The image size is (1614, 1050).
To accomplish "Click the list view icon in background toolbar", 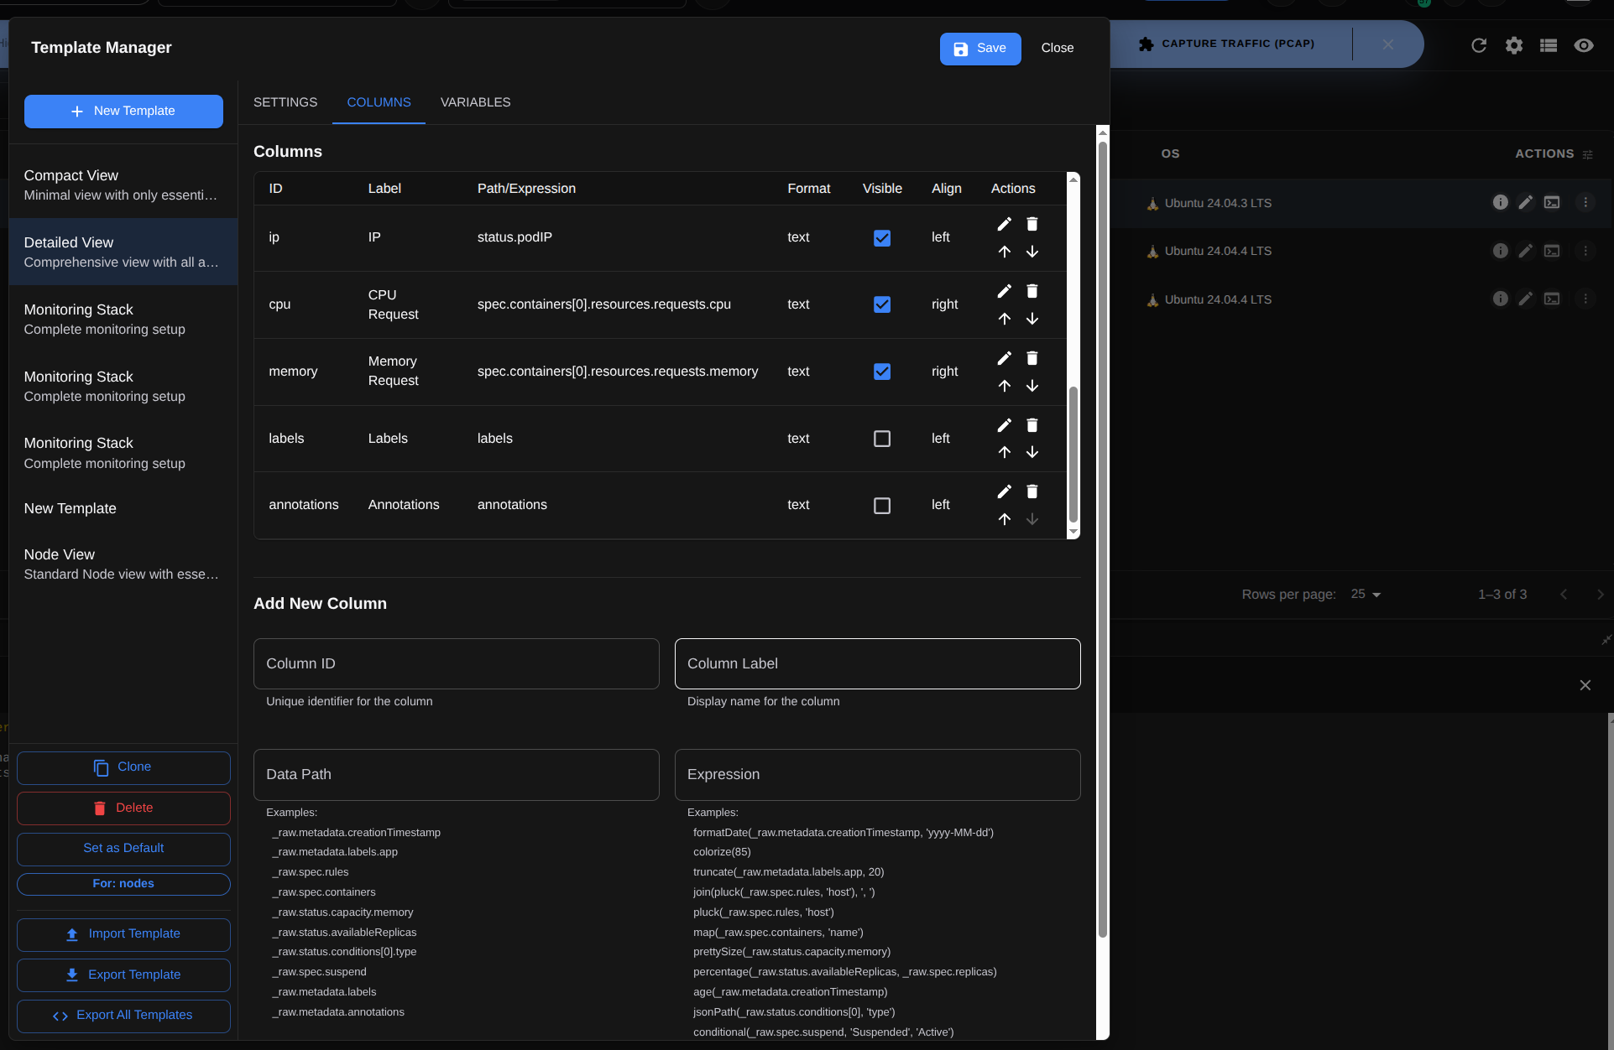I will pyautogui.click(x=1549, y=45).
